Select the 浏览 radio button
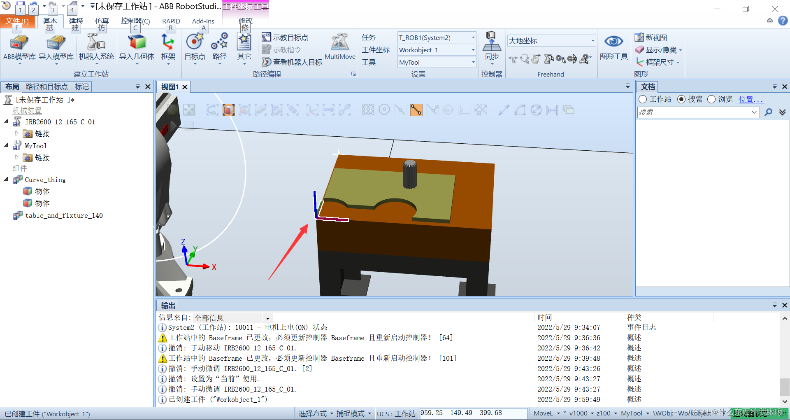 711,99
